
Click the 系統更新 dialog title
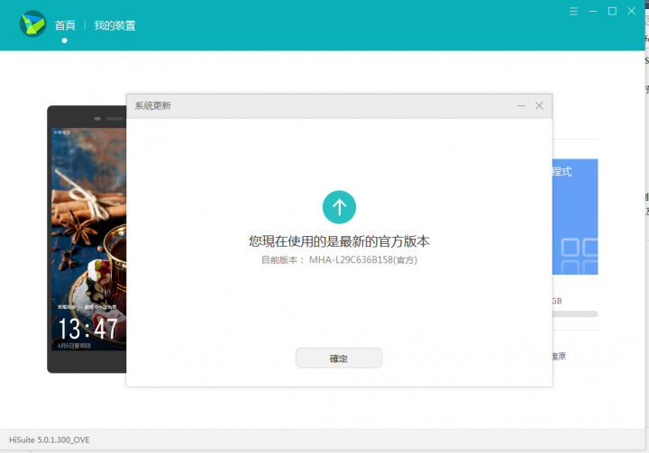[x=152, y=106]
